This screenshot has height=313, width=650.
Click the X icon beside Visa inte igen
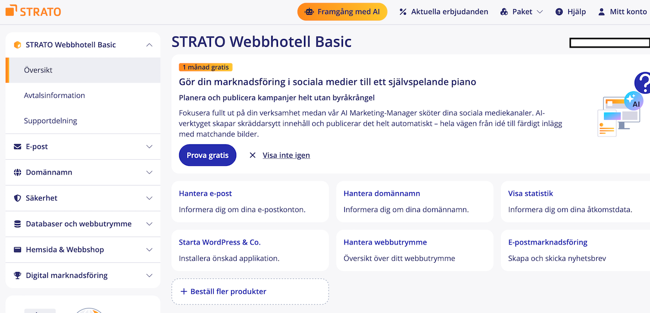(252, 155)
